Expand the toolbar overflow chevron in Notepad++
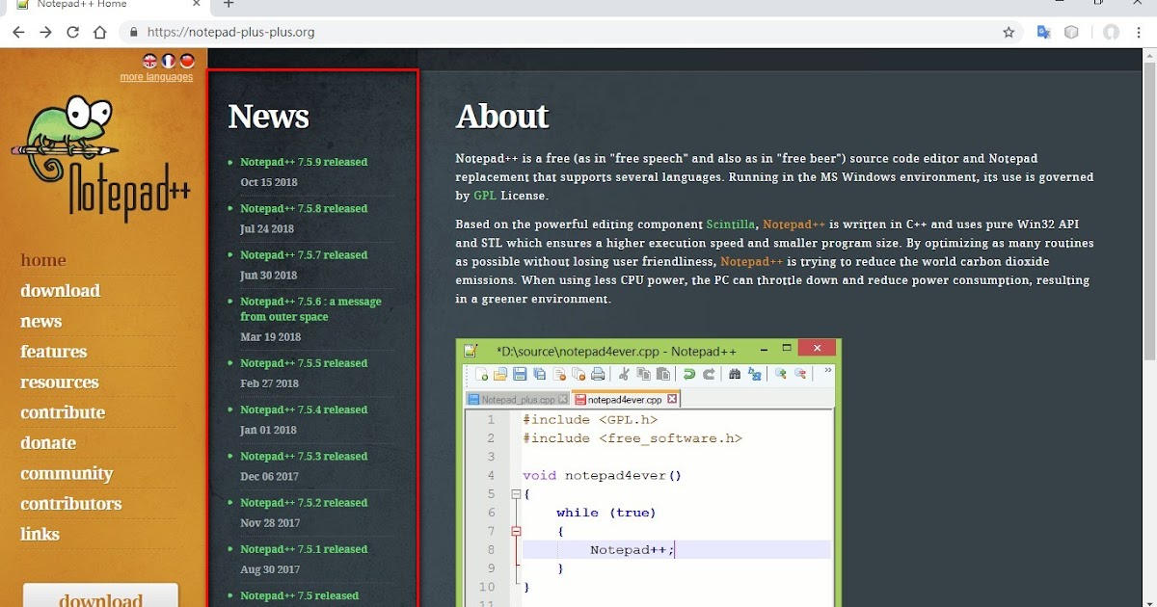This screenshot has height=607, width=1157. (827, 371)
